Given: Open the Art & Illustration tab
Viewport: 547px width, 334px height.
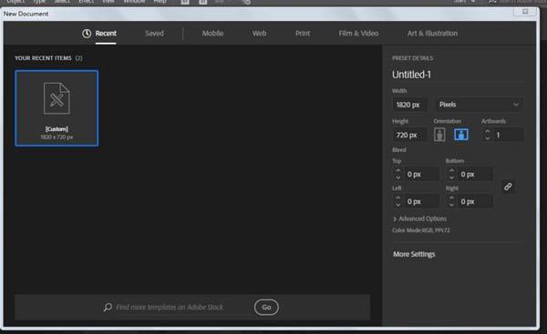Looking at the screenshot, I should (432, 34).
